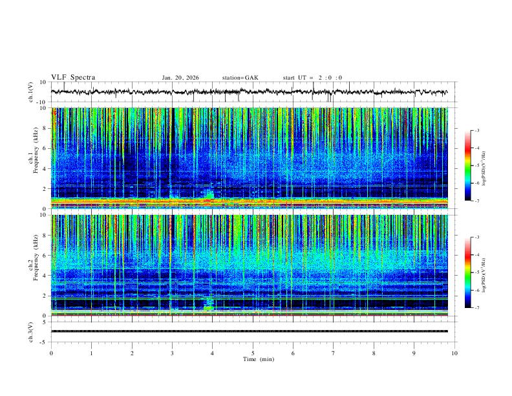Click the "0" tick on the time axis
Viewport: 512px width, 396px height.
(51, 353)
